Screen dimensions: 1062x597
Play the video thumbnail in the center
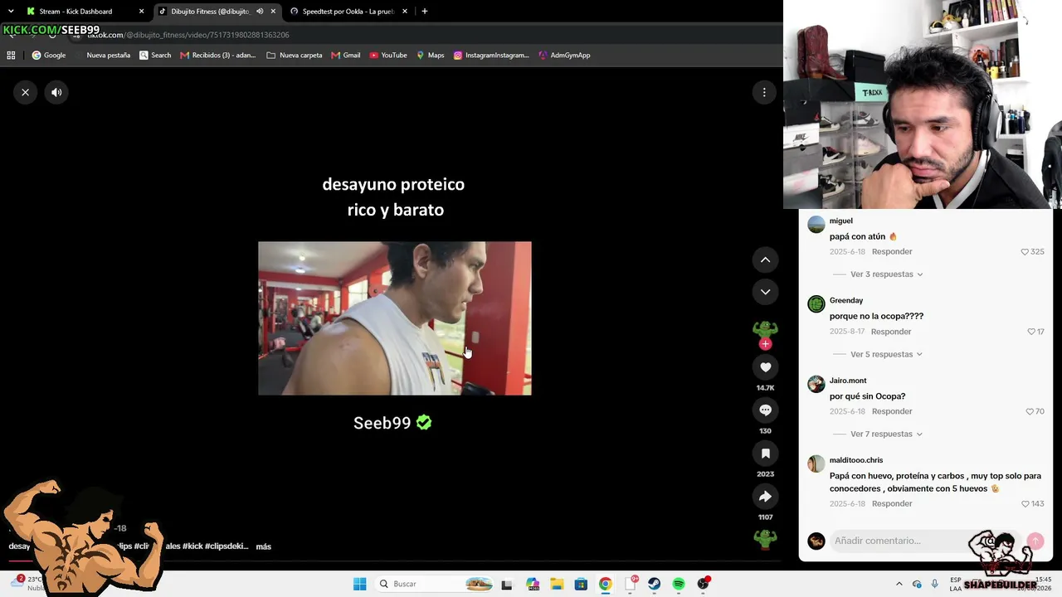pyautogui.click(x=395, y=318)
